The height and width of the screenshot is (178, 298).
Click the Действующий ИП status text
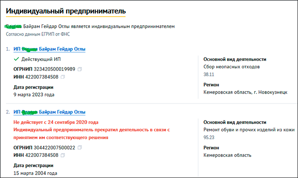(x=41, y=60)
